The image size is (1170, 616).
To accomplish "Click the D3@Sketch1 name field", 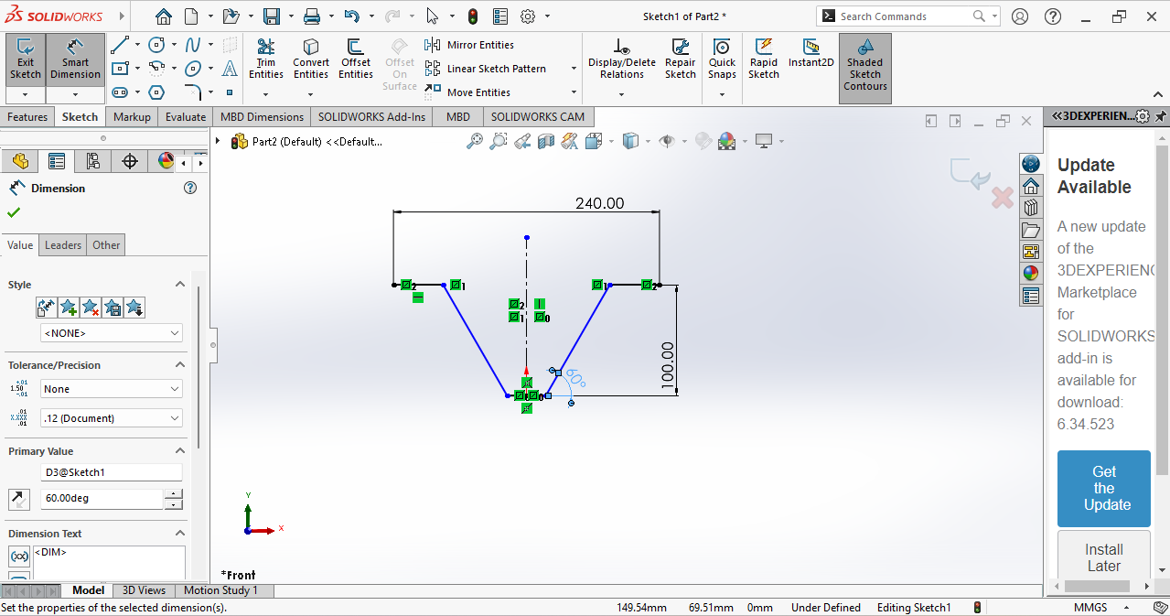I will tap(112, 472).
